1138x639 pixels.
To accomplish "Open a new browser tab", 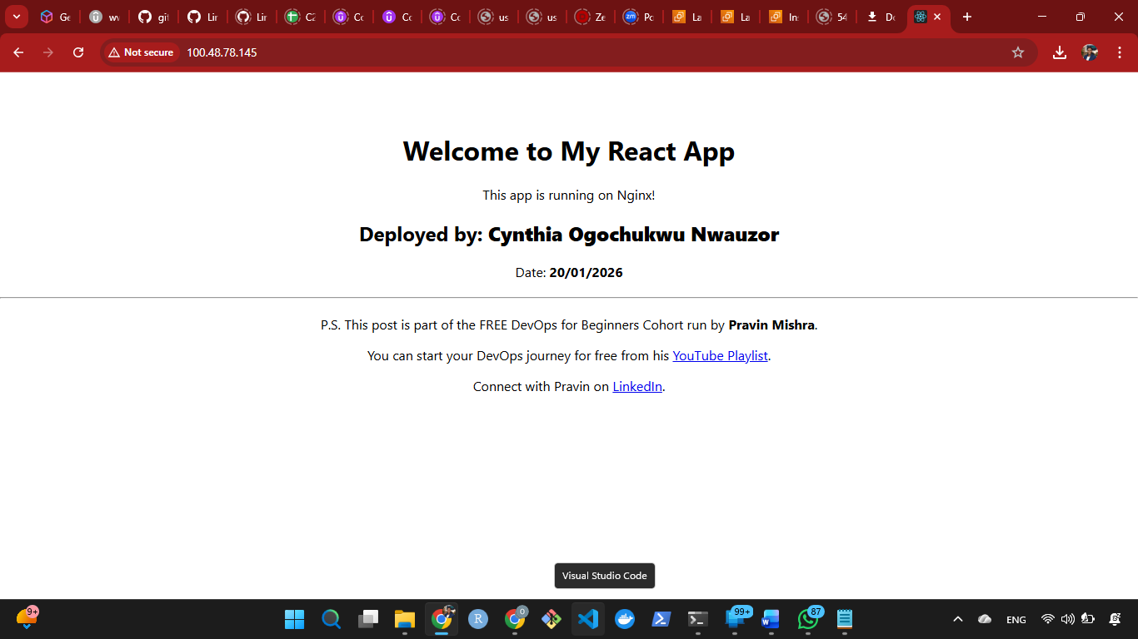I will 966,17.
